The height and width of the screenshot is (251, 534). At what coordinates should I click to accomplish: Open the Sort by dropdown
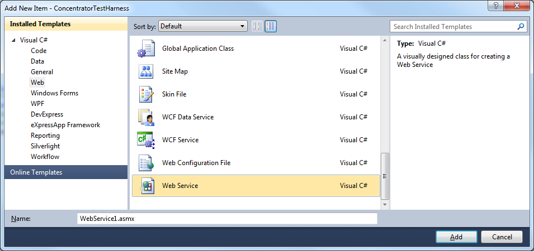point(202,26)
